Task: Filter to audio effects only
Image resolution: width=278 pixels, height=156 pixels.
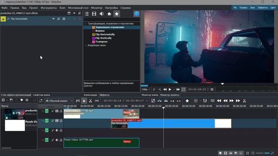Action: click(102, 14)
